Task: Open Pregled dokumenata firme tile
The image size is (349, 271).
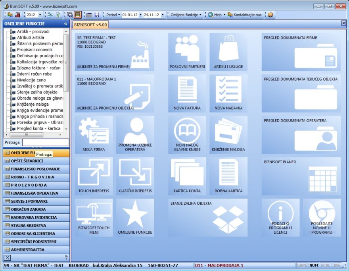Action: 301,52
